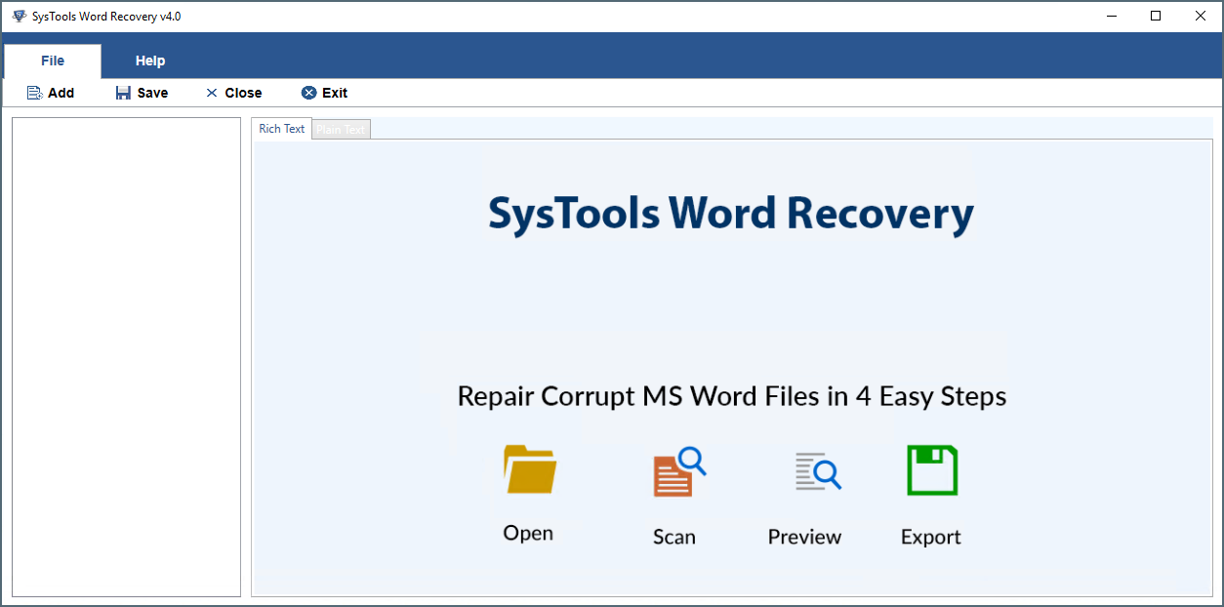The image size is (1224, 607).
Task: Click the Save disk icon on the toolbar
Action: tap(122, 92)
